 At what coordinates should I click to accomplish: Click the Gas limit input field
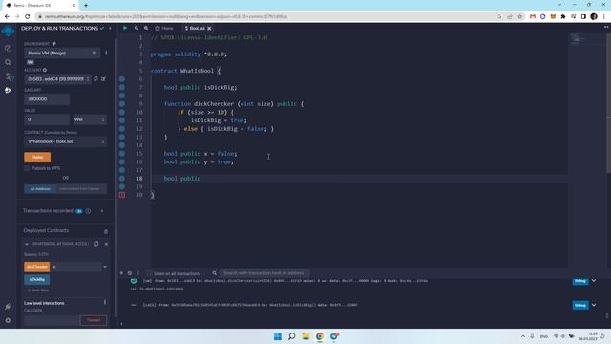tap(47, 99)
